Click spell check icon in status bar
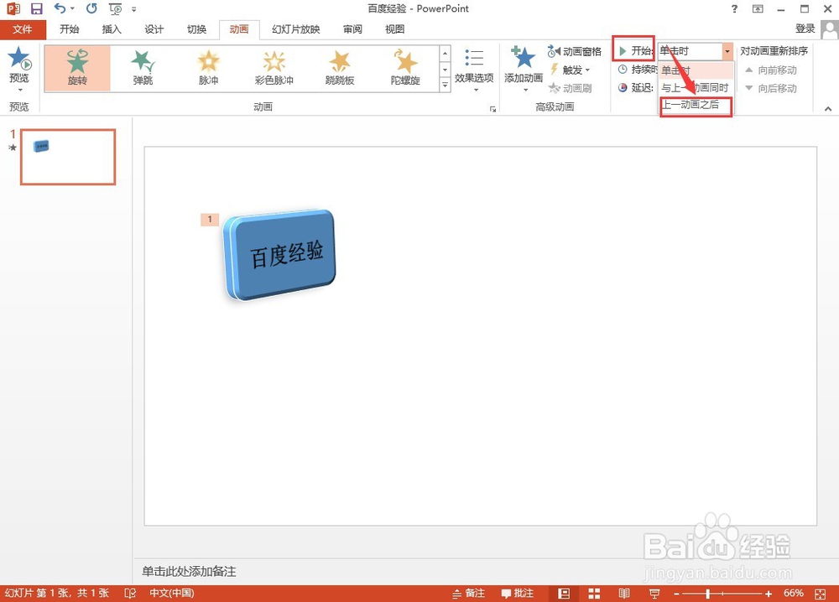Image resolution: width=839 pixels, height=602 pixels. 130,594
